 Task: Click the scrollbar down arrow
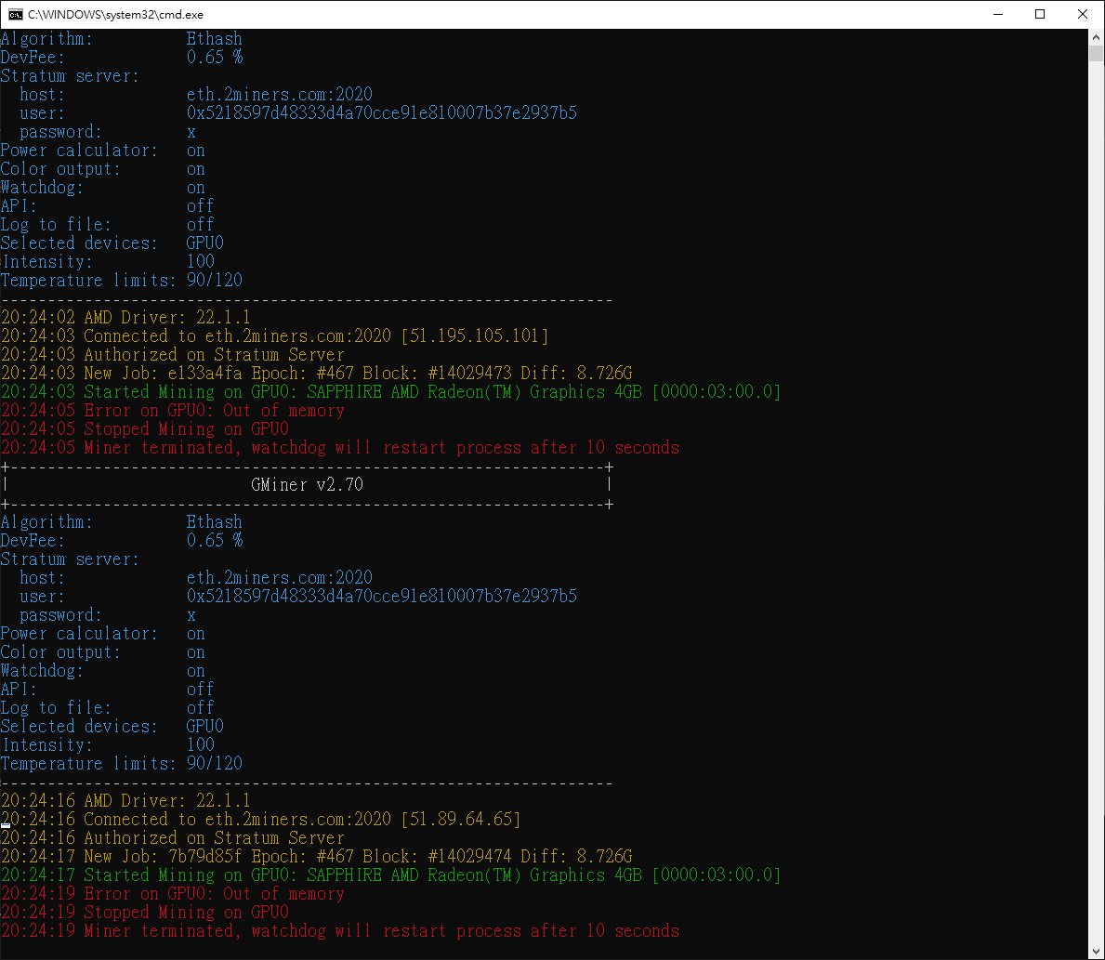(1097, 952)
